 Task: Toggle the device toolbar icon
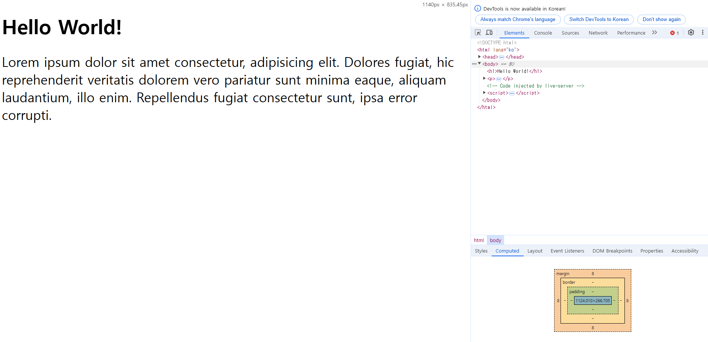tap(489, 33)
